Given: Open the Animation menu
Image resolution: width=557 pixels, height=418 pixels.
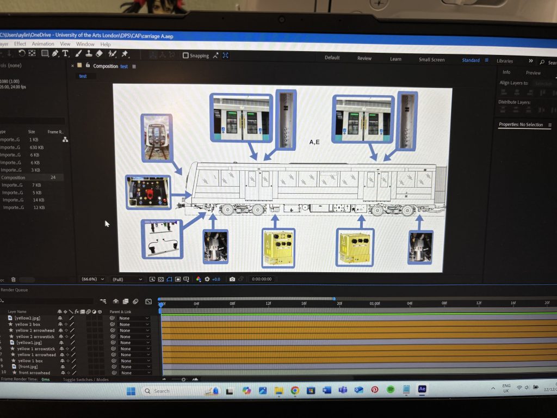Looking at the screenshot, I should 43,44.
